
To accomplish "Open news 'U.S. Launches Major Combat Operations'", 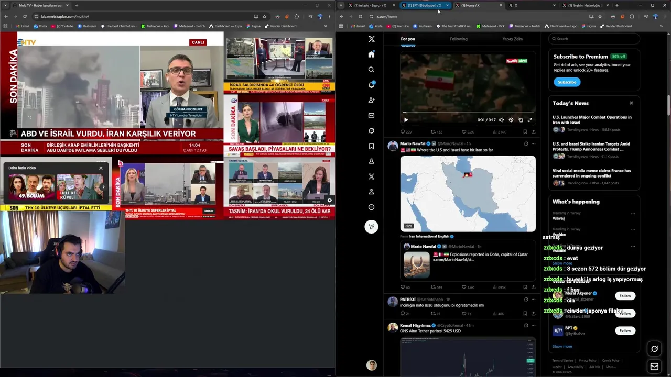I will (x=592, y=120).
